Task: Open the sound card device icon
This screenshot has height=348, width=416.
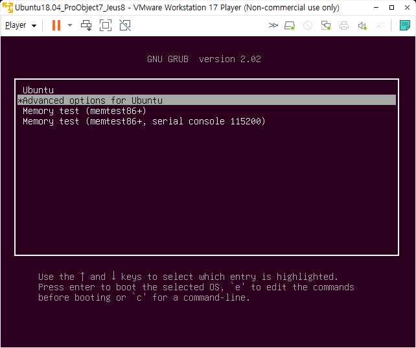Action: (362, 26)
